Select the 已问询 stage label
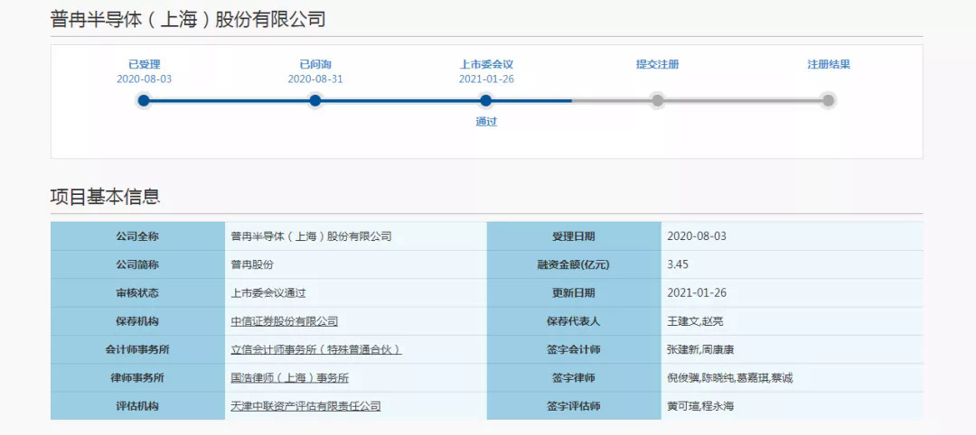 pos(314,64)
